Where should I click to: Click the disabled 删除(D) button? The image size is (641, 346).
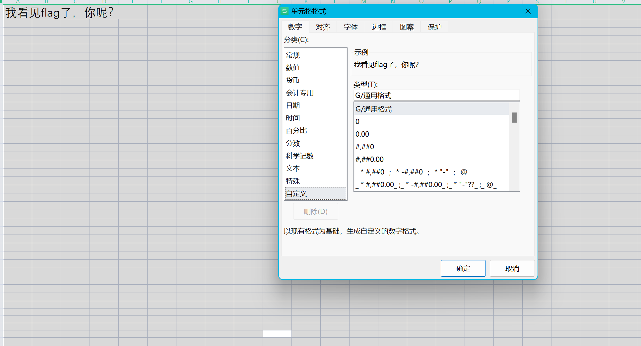pyautogui.click(x=315, y=212)
